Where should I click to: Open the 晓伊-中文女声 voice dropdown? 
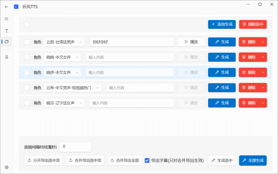tap(62, 72)
